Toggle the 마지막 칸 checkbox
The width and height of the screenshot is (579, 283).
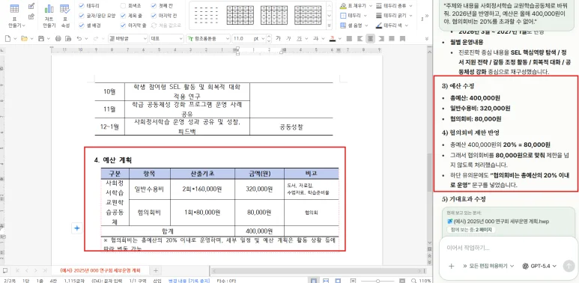(x=154, y=16)
